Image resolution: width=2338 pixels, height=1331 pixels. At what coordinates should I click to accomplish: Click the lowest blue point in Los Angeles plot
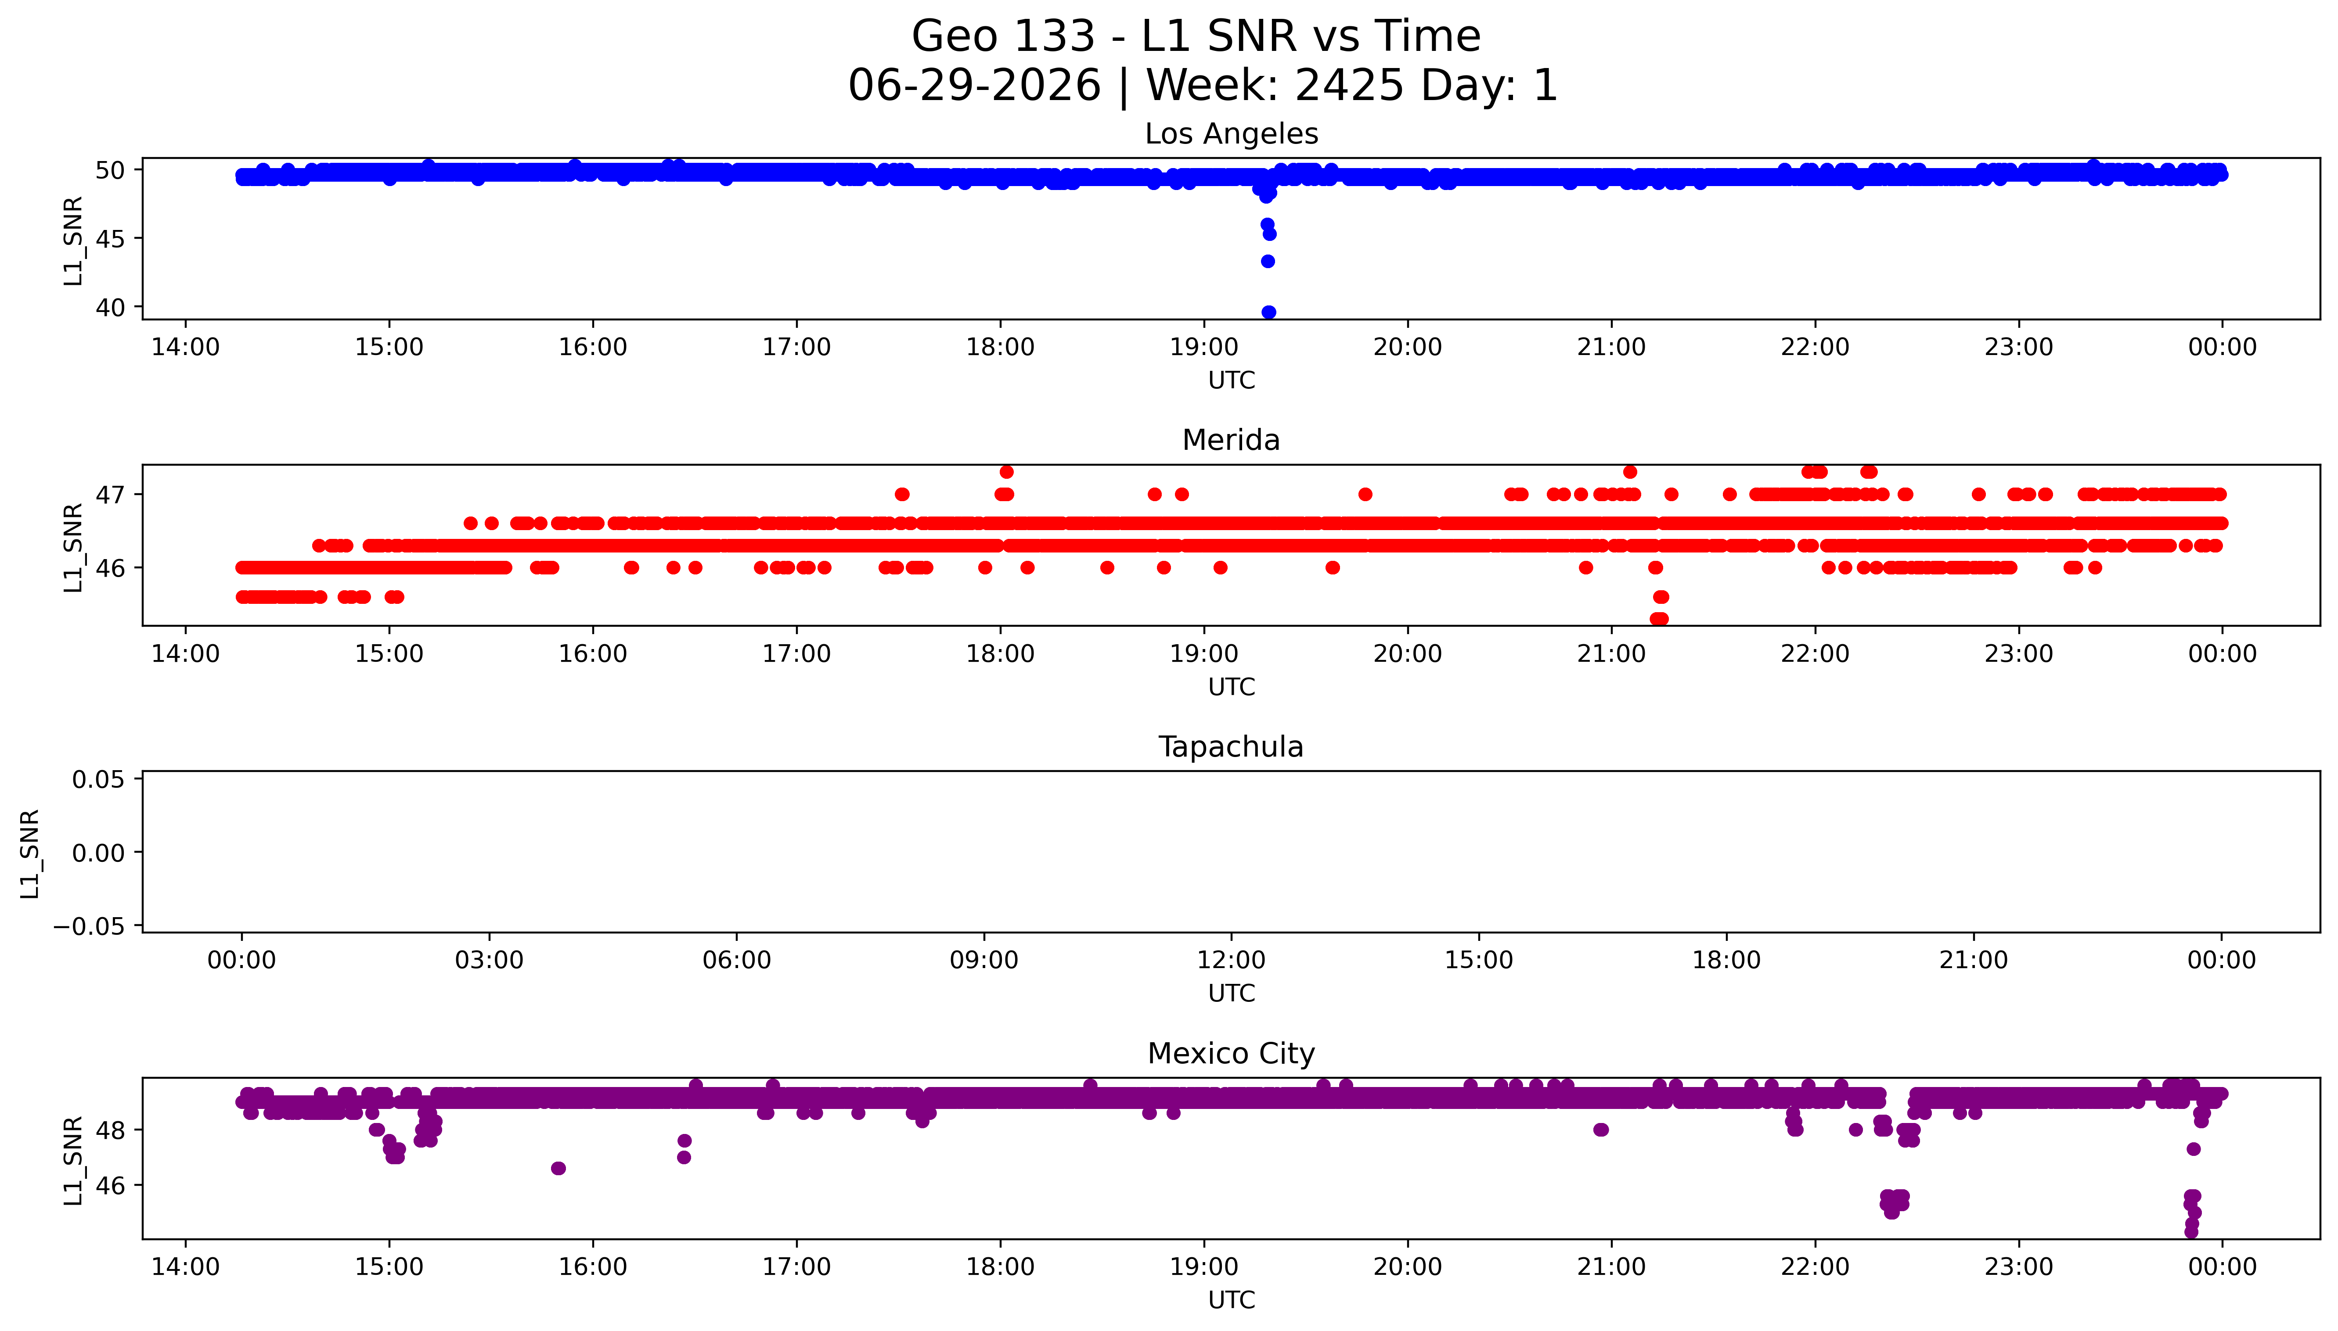(x=1268, y=312)
